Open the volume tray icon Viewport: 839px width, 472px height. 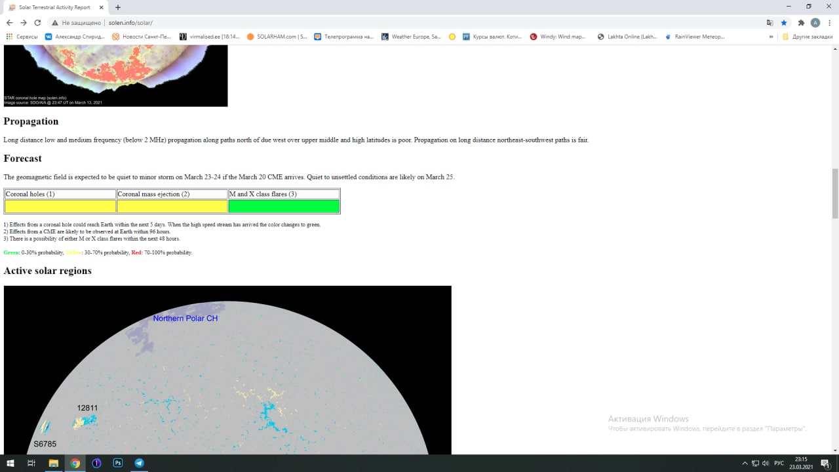click(x=766, y=463)
